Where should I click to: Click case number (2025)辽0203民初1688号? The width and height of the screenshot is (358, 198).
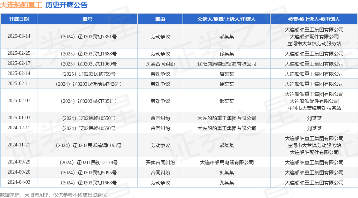(x=88, y=54)
